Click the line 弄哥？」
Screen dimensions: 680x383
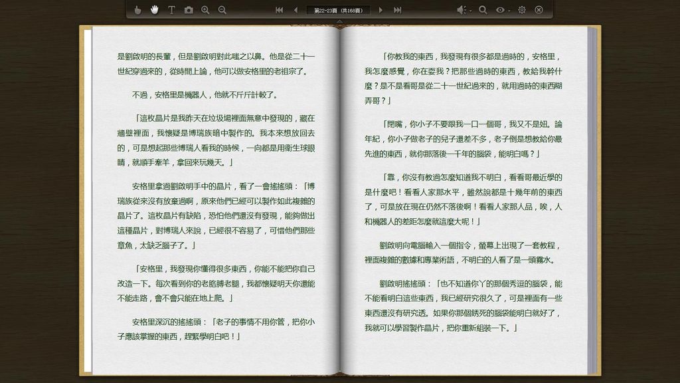pyautogui.click(x=378, y=101)
